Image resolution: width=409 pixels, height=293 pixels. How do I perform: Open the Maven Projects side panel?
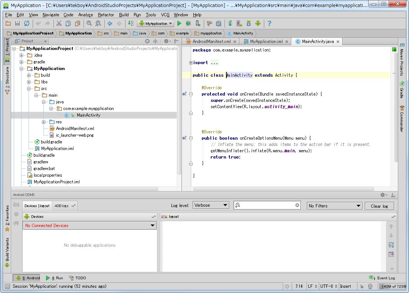tap(402, 60)
